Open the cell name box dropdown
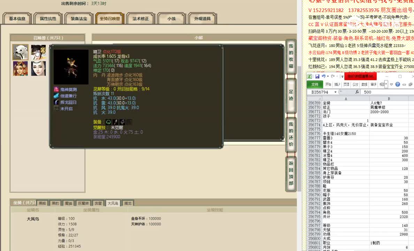The image size is (414, 251). [x=336, y=92]
